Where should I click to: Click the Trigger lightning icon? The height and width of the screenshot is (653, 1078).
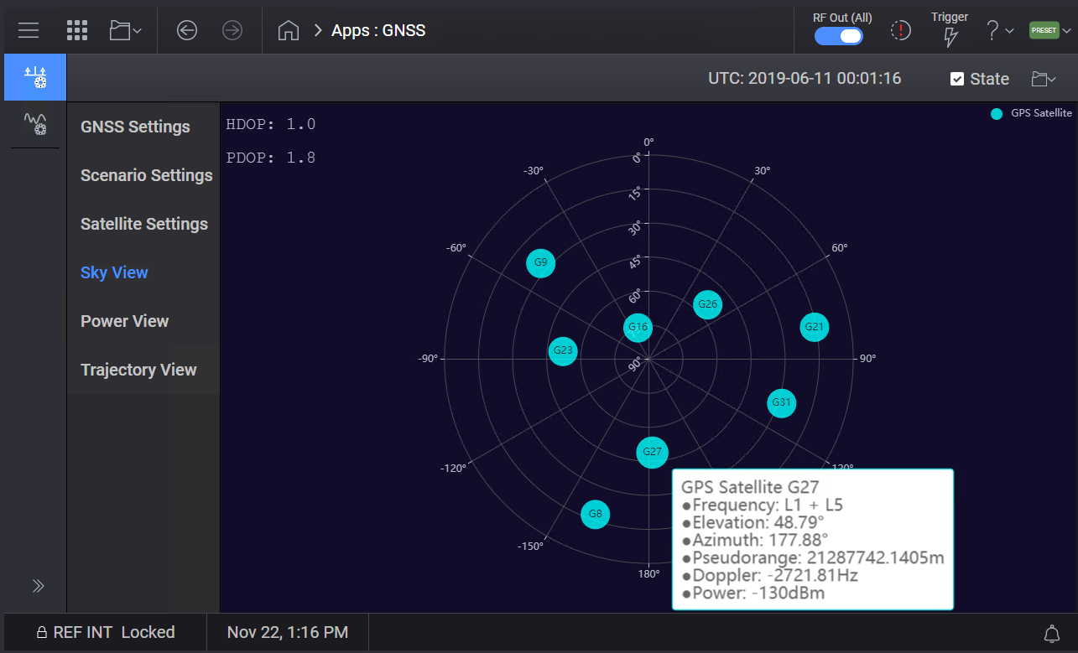pyautogui.click(x=950, y=35)
